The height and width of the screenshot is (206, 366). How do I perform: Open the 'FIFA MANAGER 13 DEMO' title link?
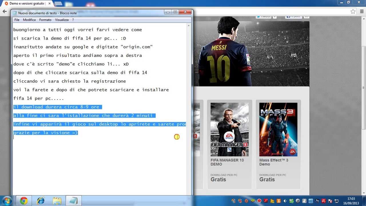pyautogui.click(x=227, y=162)
